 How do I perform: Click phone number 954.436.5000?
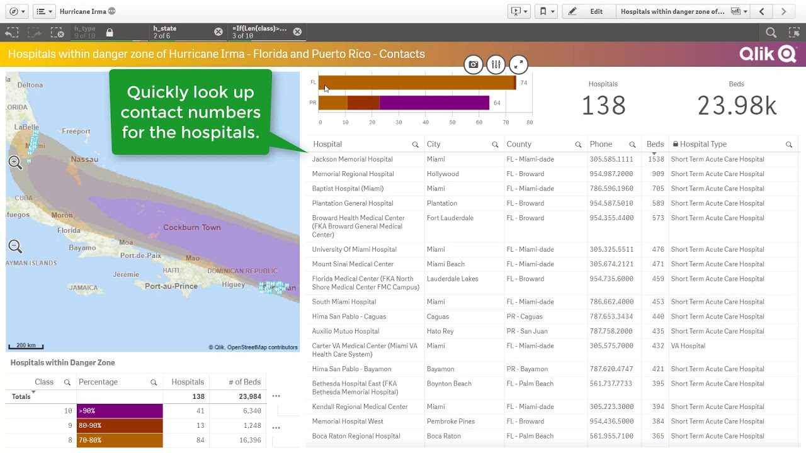[611, 422]
